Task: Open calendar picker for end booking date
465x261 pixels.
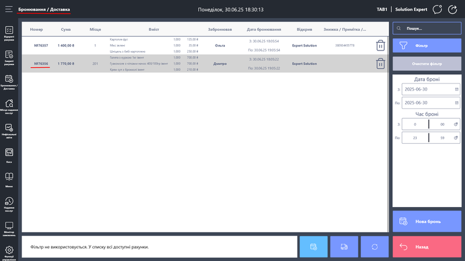Action: point(456,103)
